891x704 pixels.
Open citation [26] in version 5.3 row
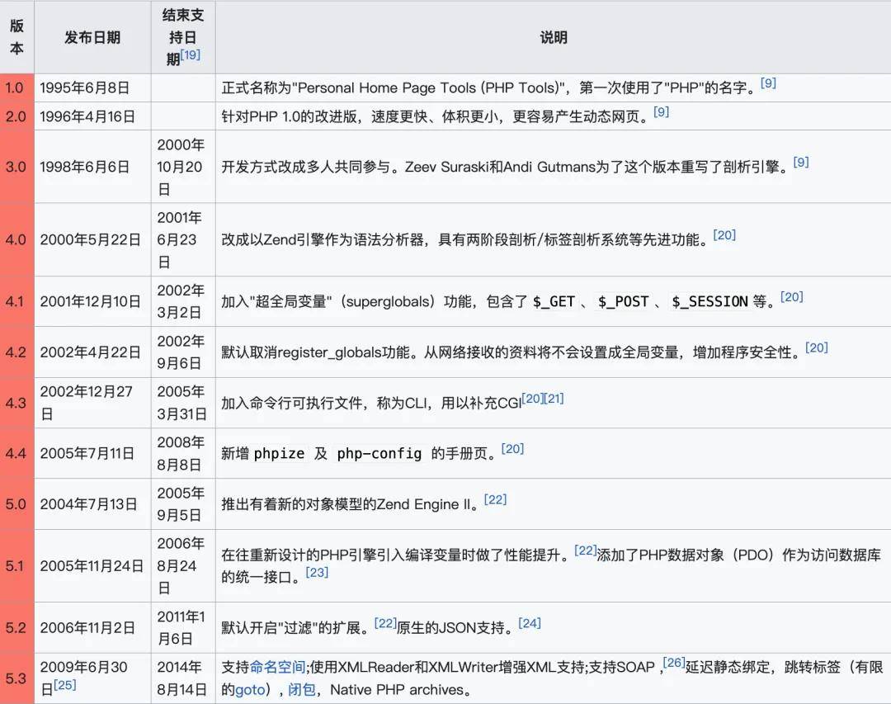tap(674, 662)
